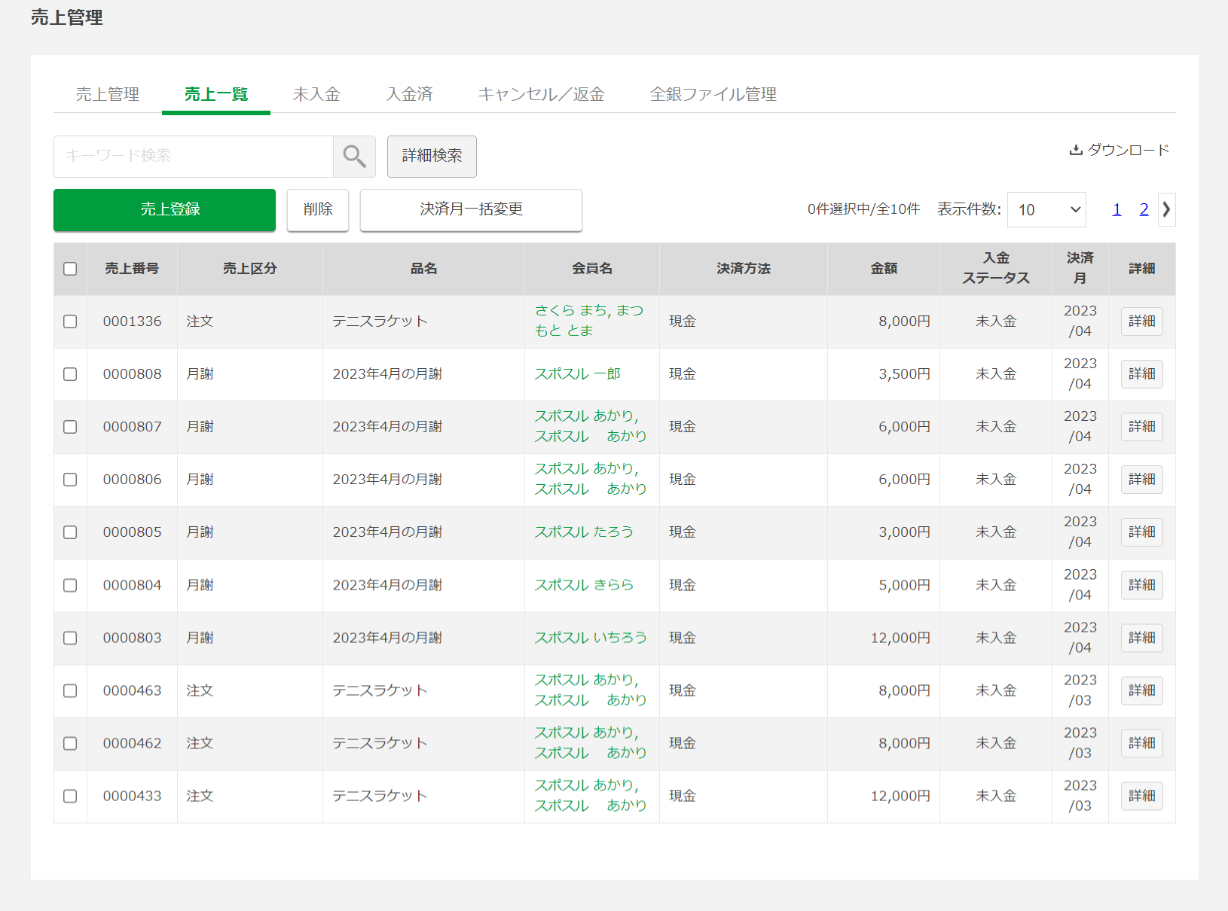Go to next page with chevron arrow
Image resolution: width=1228 pixels, height=911 pixels.
click(x=1166, y=209)
